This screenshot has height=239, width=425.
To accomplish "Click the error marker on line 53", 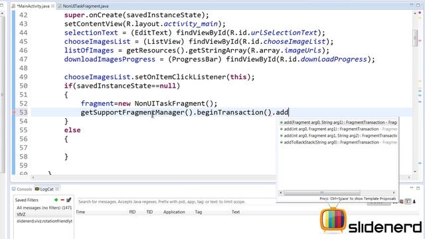I will pyautogui.click(x=13, y=112).
